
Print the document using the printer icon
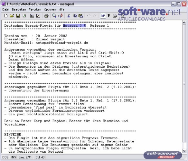point(46,16)
